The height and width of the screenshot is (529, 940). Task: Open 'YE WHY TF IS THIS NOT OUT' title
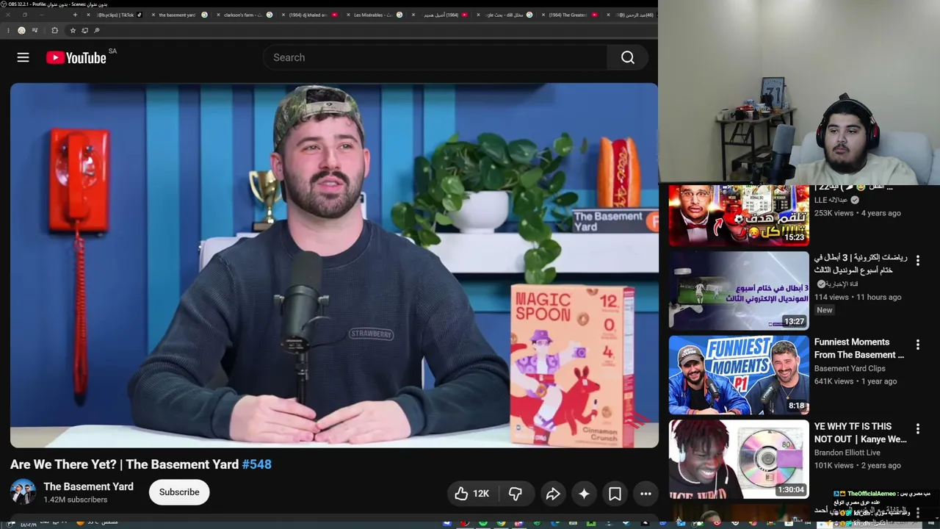861,433
